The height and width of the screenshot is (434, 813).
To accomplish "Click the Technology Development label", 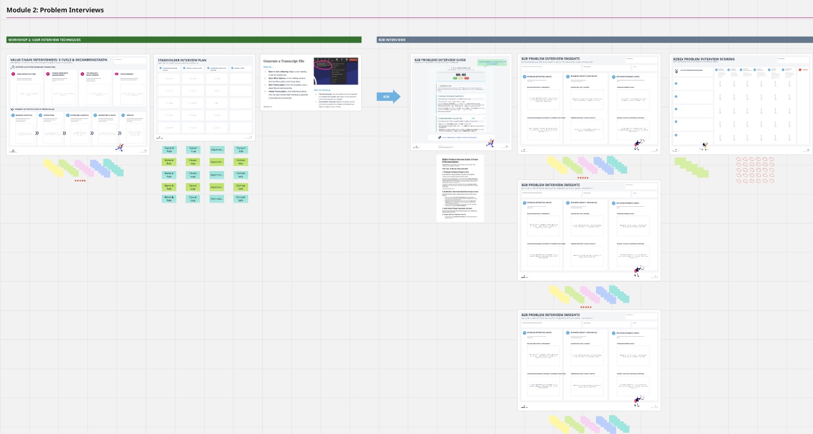I will tap(92, 74).
